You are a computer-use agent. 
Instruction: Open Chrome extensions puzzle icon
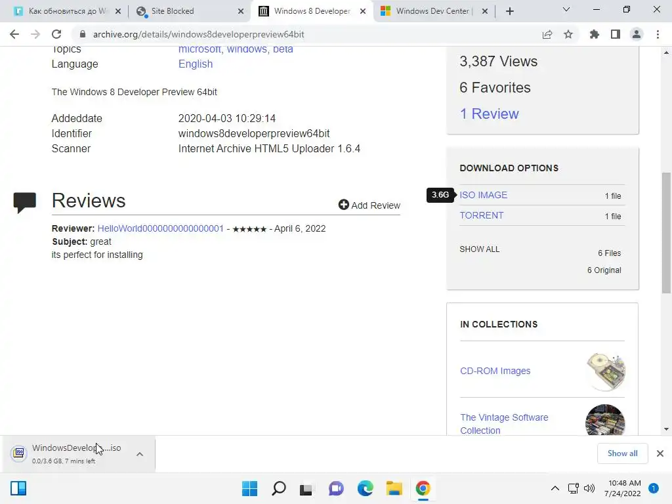pos(595,34)
